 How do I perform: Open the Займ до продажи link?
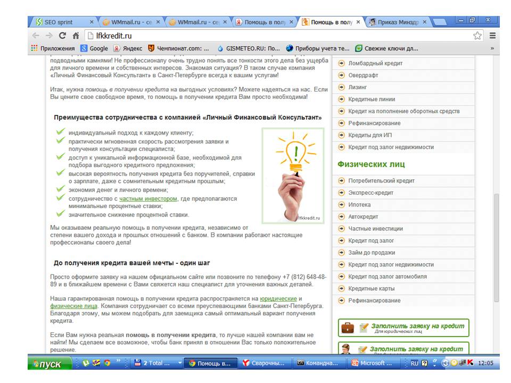372,253
